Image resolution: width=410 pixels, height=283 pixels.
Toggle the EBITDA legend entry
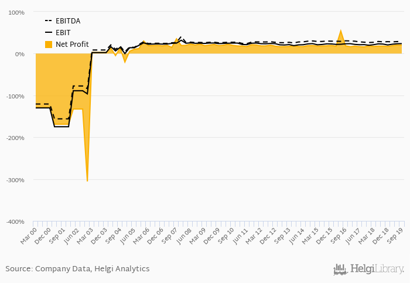68,21
